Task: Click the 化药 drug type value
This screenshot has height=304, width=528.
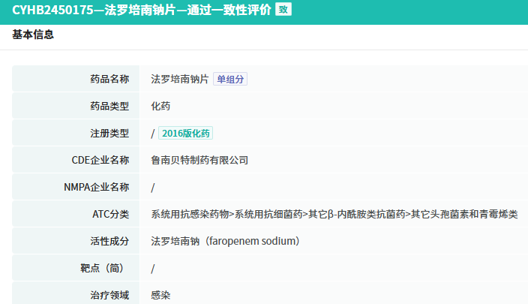Action: pyautogui.click(x=160, y=106)
